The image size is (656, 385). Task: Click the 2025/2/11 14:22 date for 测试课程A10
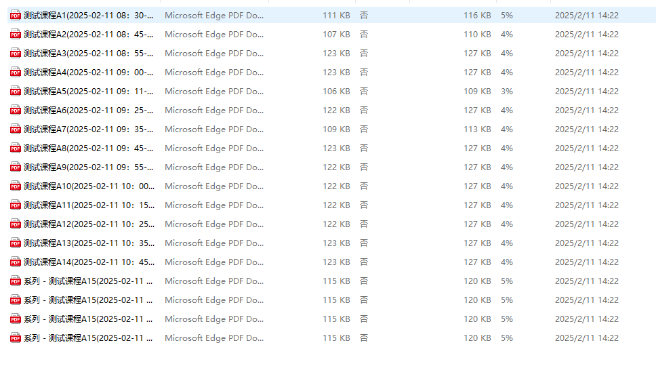[587, 186]
